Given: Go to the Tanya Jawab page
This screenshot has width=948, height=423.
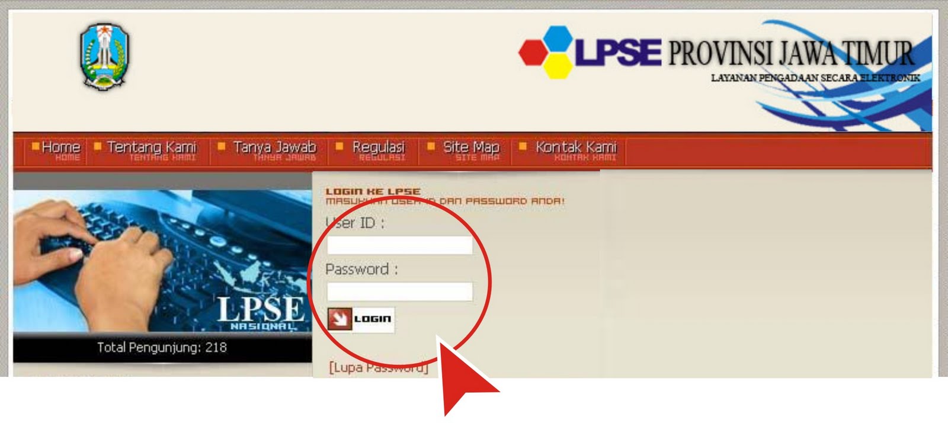Looking at the screenshot, I should pyautogui.click(x=274, y=147).
